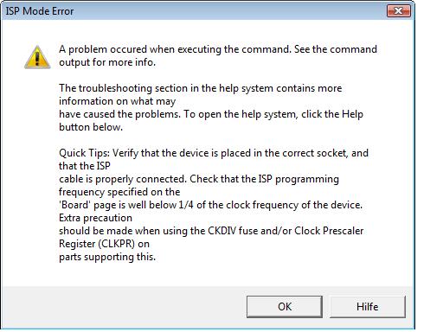Click the 'information on what may' line
Screen dimensions: 443x332
coord(118,101)
